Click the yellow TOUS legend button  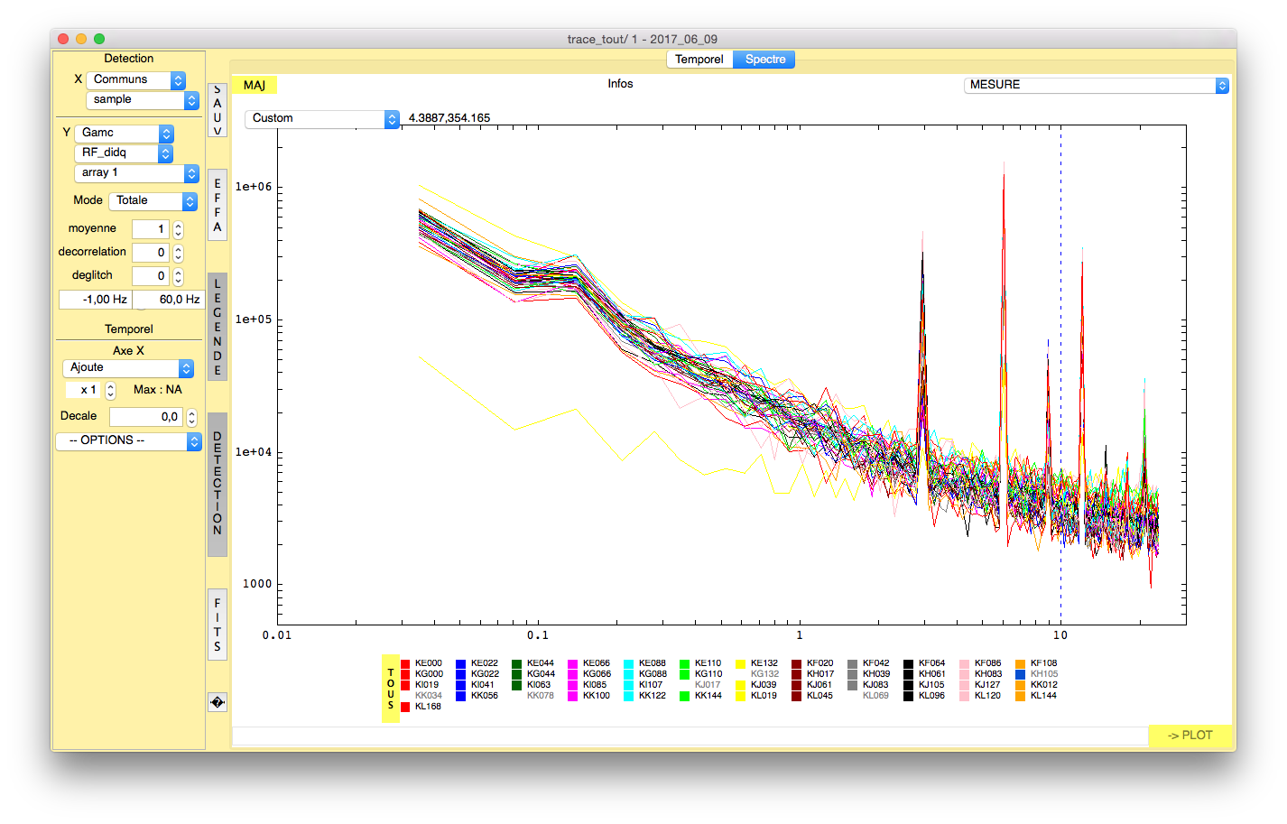coord(391,689)
